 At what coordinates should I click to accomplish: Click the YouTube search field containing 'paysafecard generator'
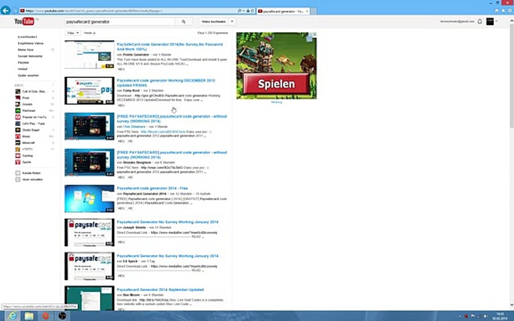pos(120,21)
